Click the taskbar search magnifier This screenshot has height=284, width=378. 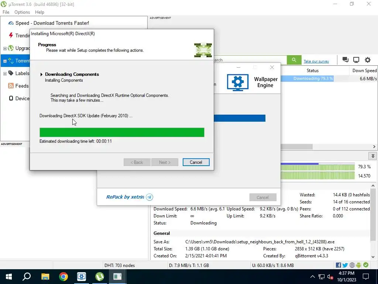[27, 277]
